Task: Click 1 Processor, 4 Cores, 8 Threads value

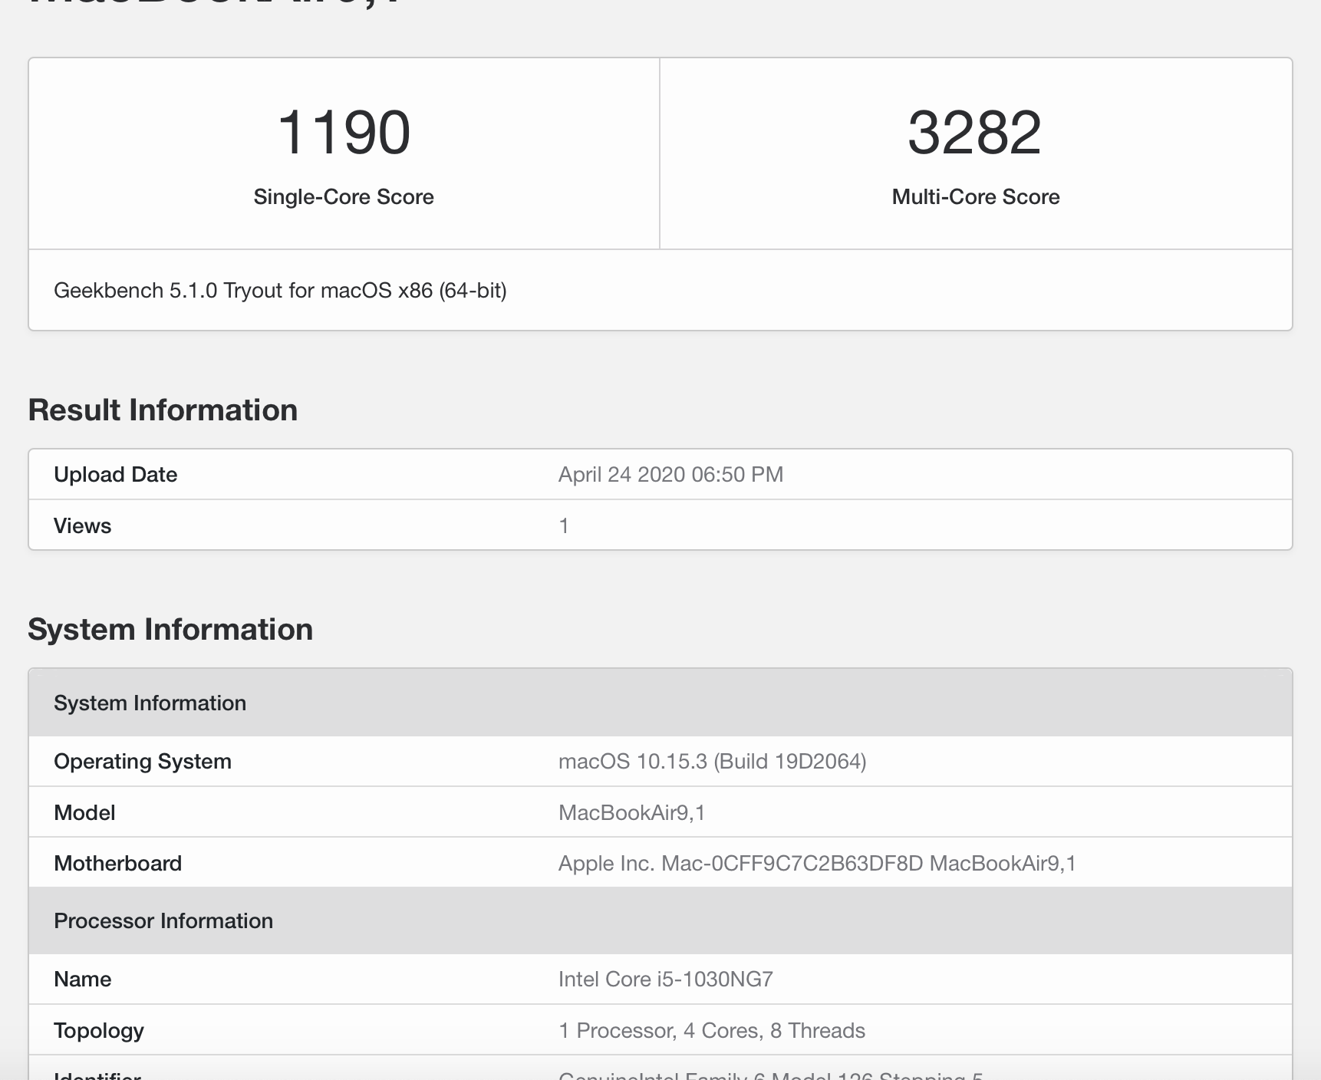Action: pos(712,1030)
